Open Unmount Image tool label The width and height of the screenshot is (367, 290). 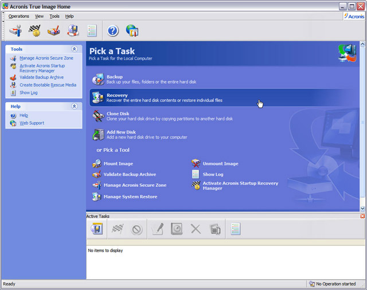220,164
